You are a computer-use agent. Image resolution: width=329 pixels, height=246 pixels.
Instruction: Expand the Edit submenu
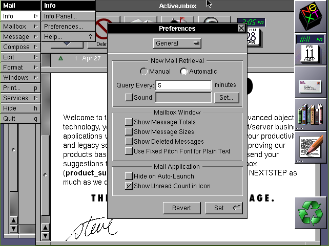click(20, 57)
